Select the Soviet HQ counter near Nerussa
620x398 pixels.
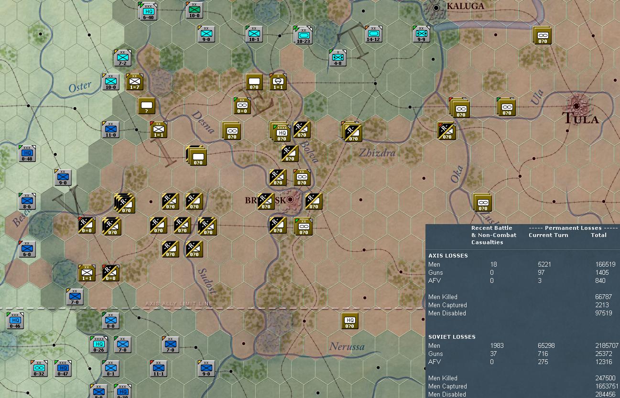350,321
